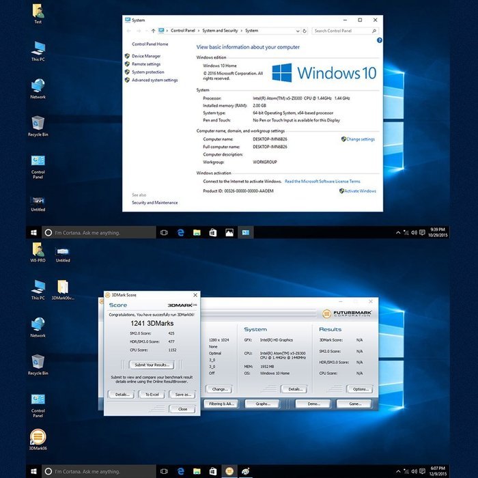
Task: Open Edge in the taskbar showing 9:39 PM
Action: [x=180, y=233]
